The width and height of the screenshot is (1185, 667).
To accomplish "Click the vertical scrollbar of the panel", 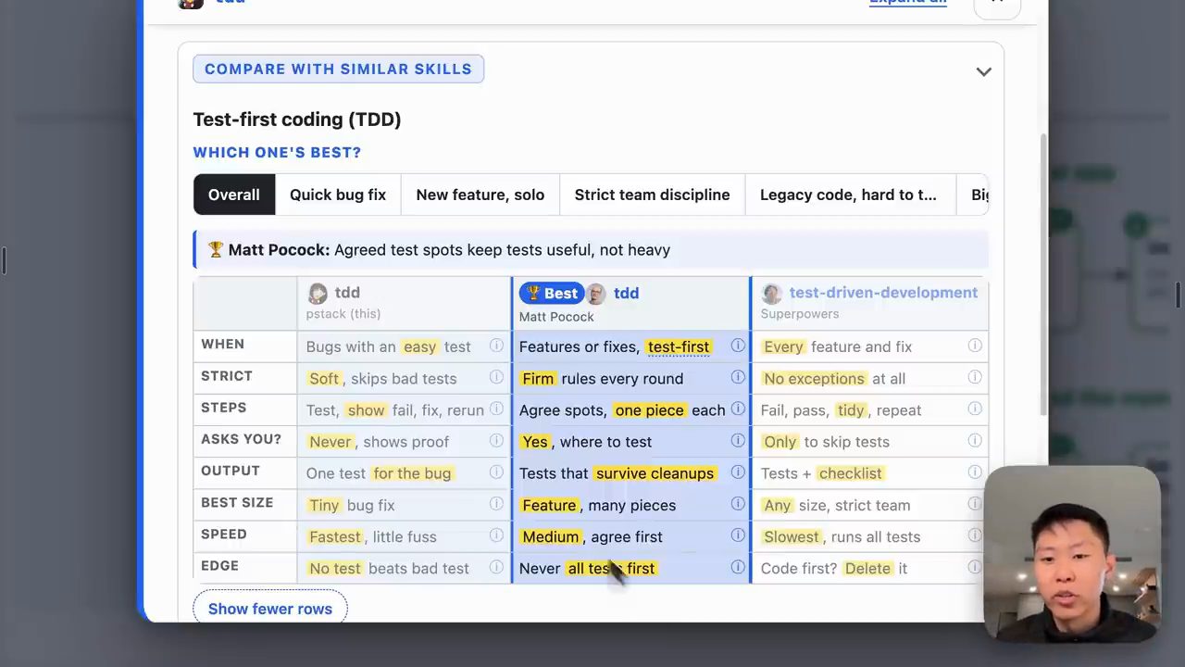I will coord(1043,273).
